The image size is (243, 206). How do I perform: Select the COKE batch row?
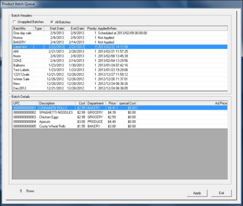click(x=120, y=61)
